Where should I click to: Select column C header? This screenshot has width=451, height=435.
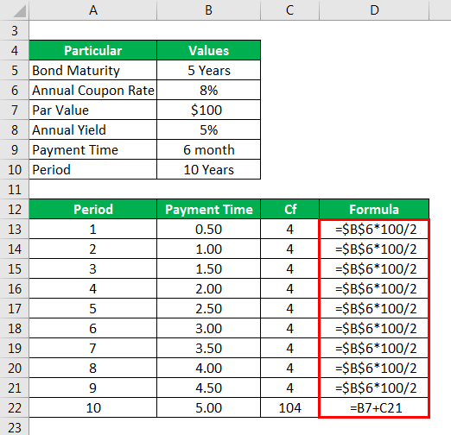[x=289, y=10]
